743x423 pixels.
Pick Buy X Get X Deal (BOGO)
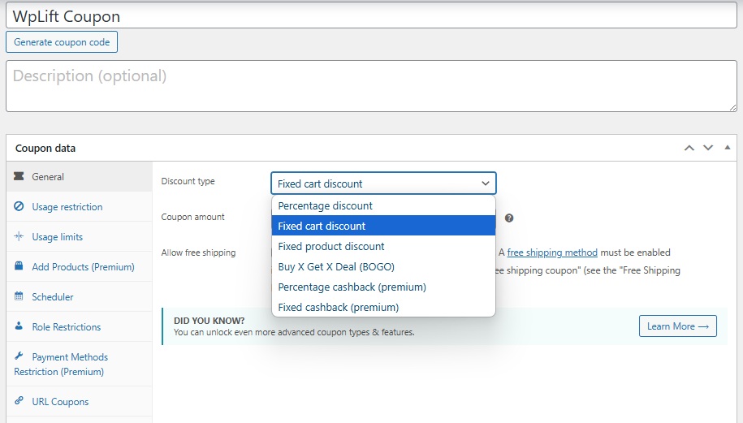(x=336, y=266)
